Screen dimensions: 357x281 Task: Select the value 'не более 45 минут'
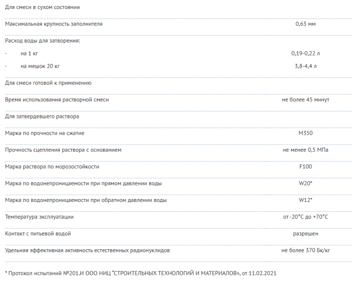tap(306, 100)
